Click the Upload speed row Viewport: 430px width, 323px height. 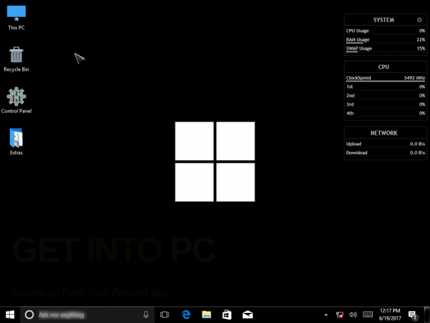385,144
